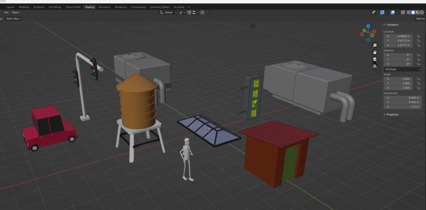Switch to Geometry Nodes workspace tab
This screenshot has width=426, height=210.
coord(159,7)
